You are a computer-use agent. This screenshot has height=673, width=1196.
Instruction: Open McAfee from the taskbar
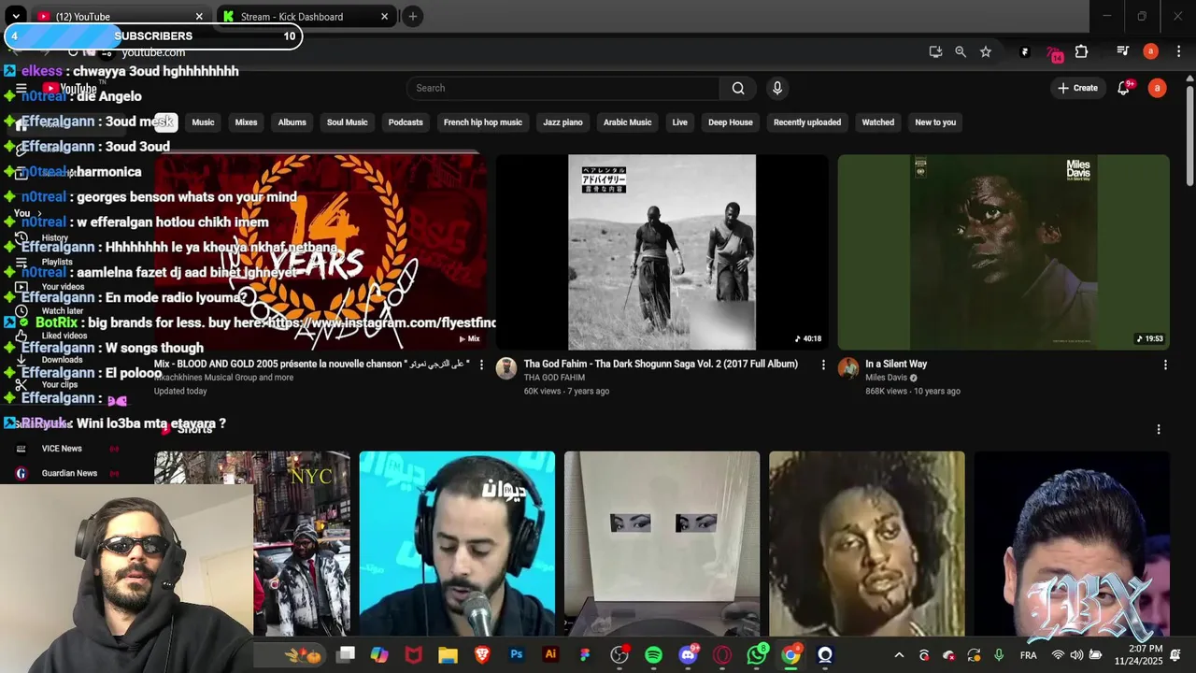point(413,655)
